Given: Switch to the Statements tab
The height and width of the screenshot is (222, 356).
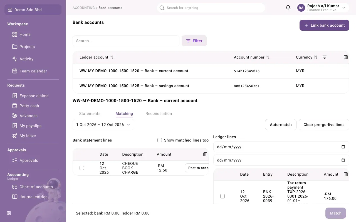Looking at the screenshot, I should [90, 113].
